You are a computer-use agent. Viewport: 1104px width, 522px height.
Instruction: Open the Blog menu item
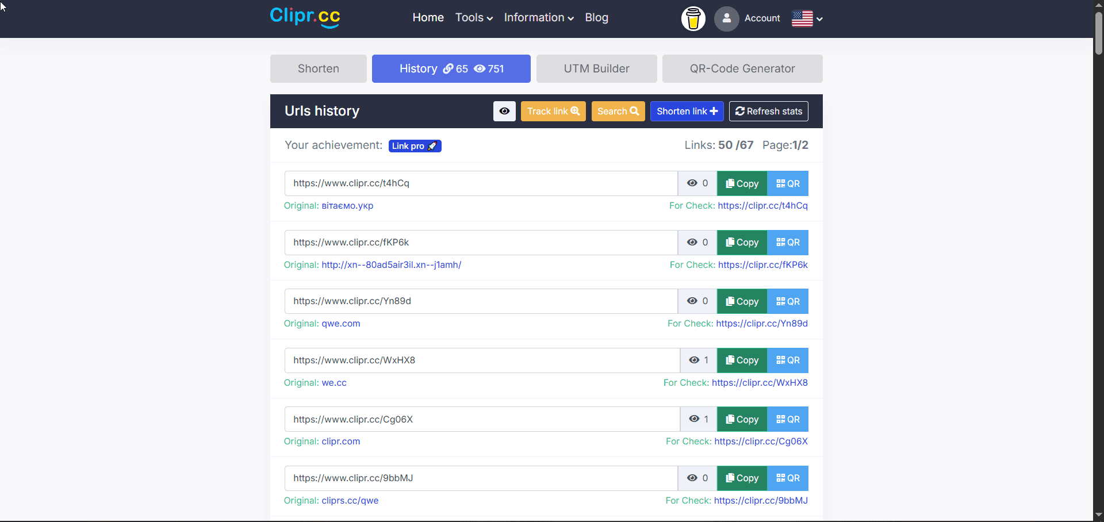[596, 17]
